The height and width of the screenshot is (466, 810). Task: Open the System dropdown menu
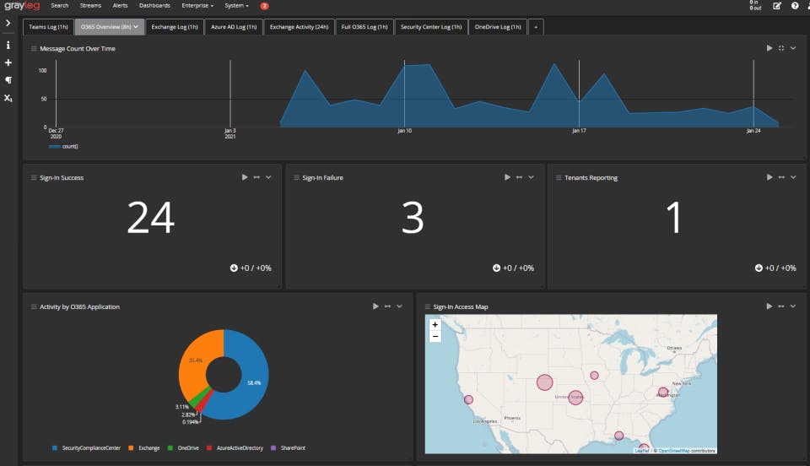236,6
